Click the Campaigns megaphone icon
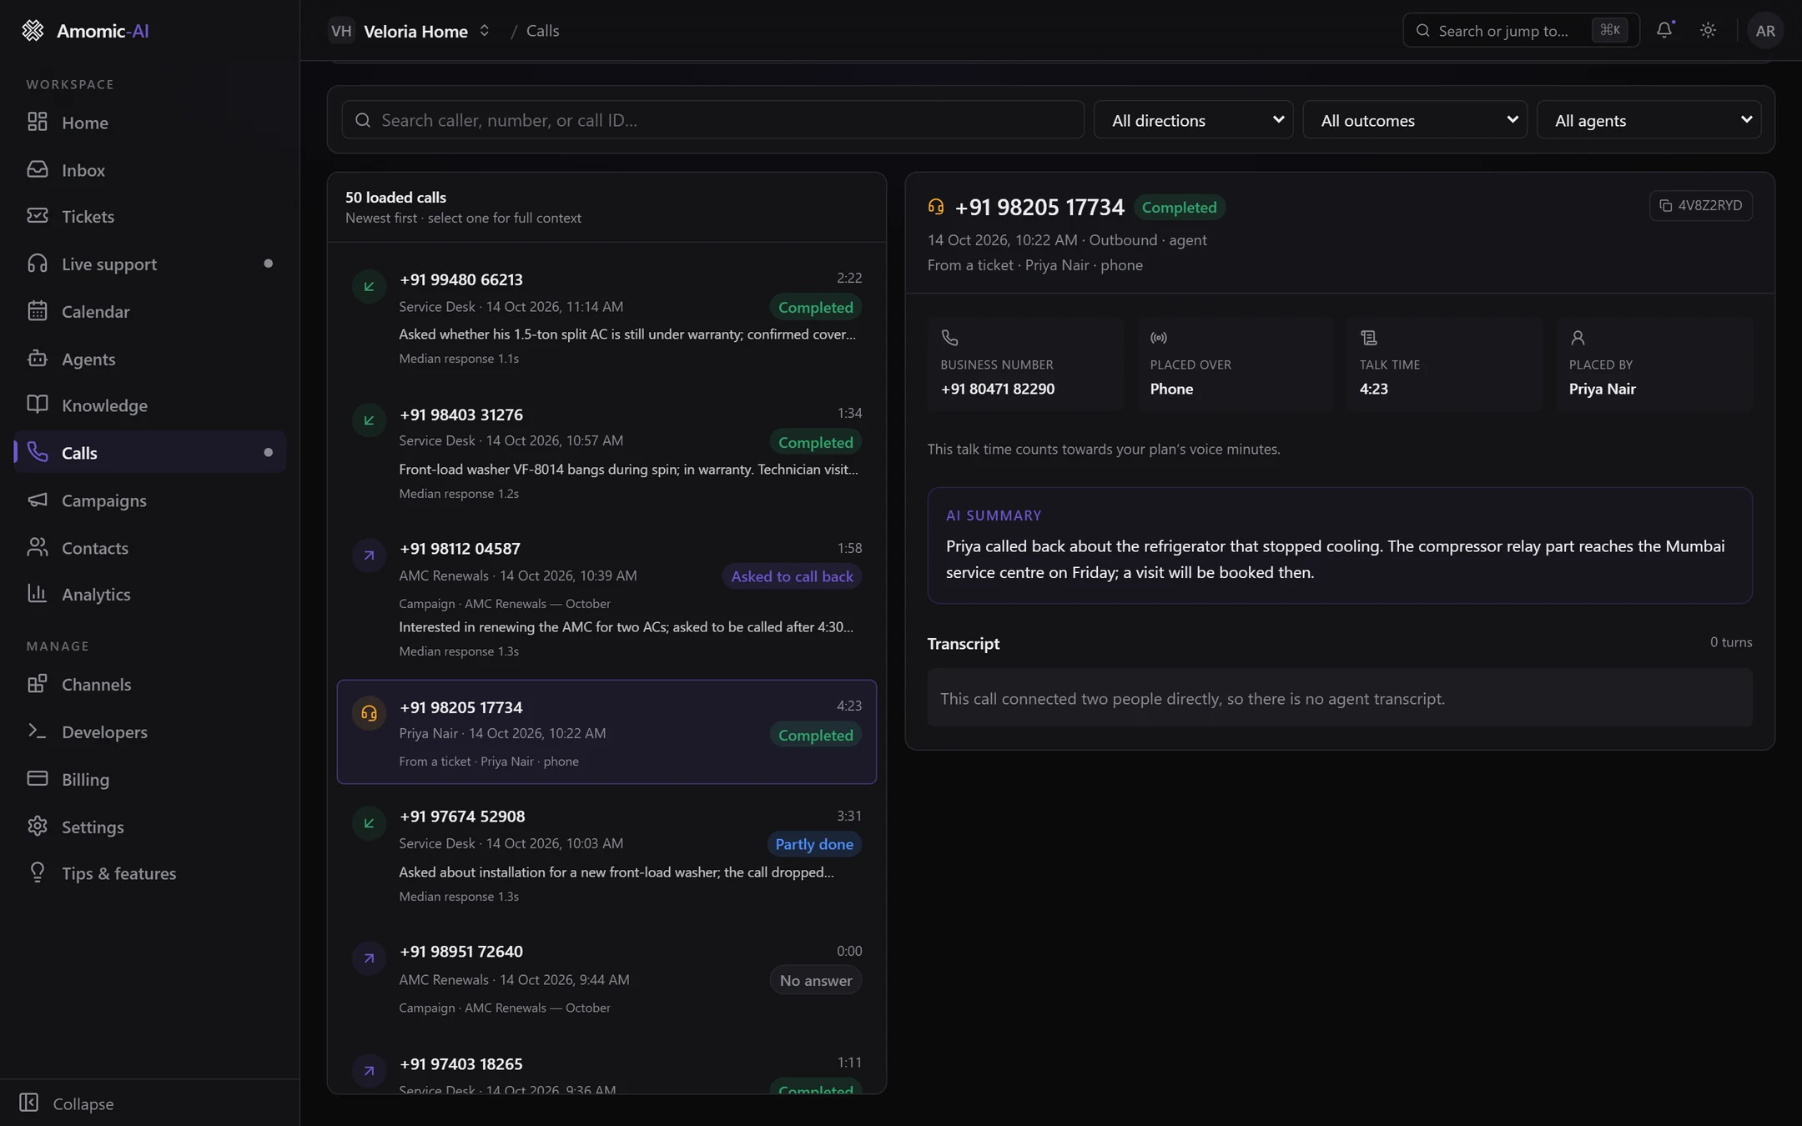Viewport: 1802px width, 1126px height. coord(37,500)
